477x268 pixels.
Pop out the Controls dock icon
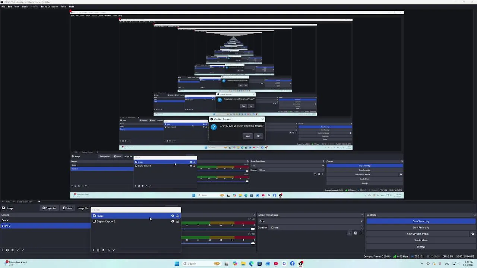tap(474, 215)
